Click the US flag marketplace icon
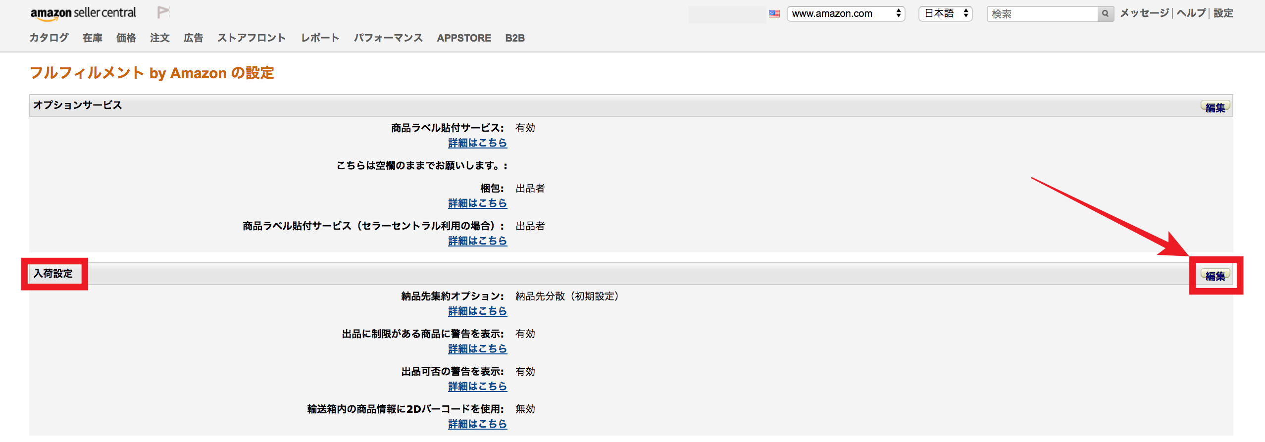This screenshot has width=1265, height=442. point(774,14)
